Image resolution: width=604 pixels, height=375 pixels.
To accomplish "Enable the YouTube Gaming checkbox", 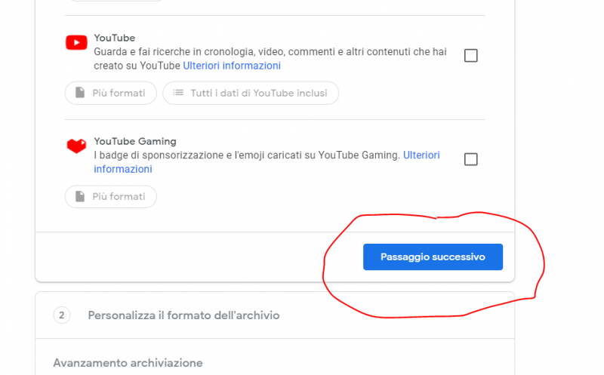I will pyautogui.click(x=470, y=159).
